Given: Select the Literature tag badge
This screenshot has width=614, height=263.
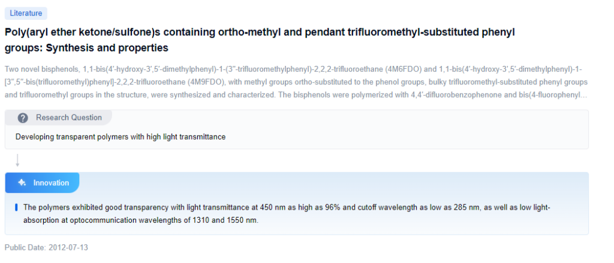Looking at the screenshot, I should (26, 13).
